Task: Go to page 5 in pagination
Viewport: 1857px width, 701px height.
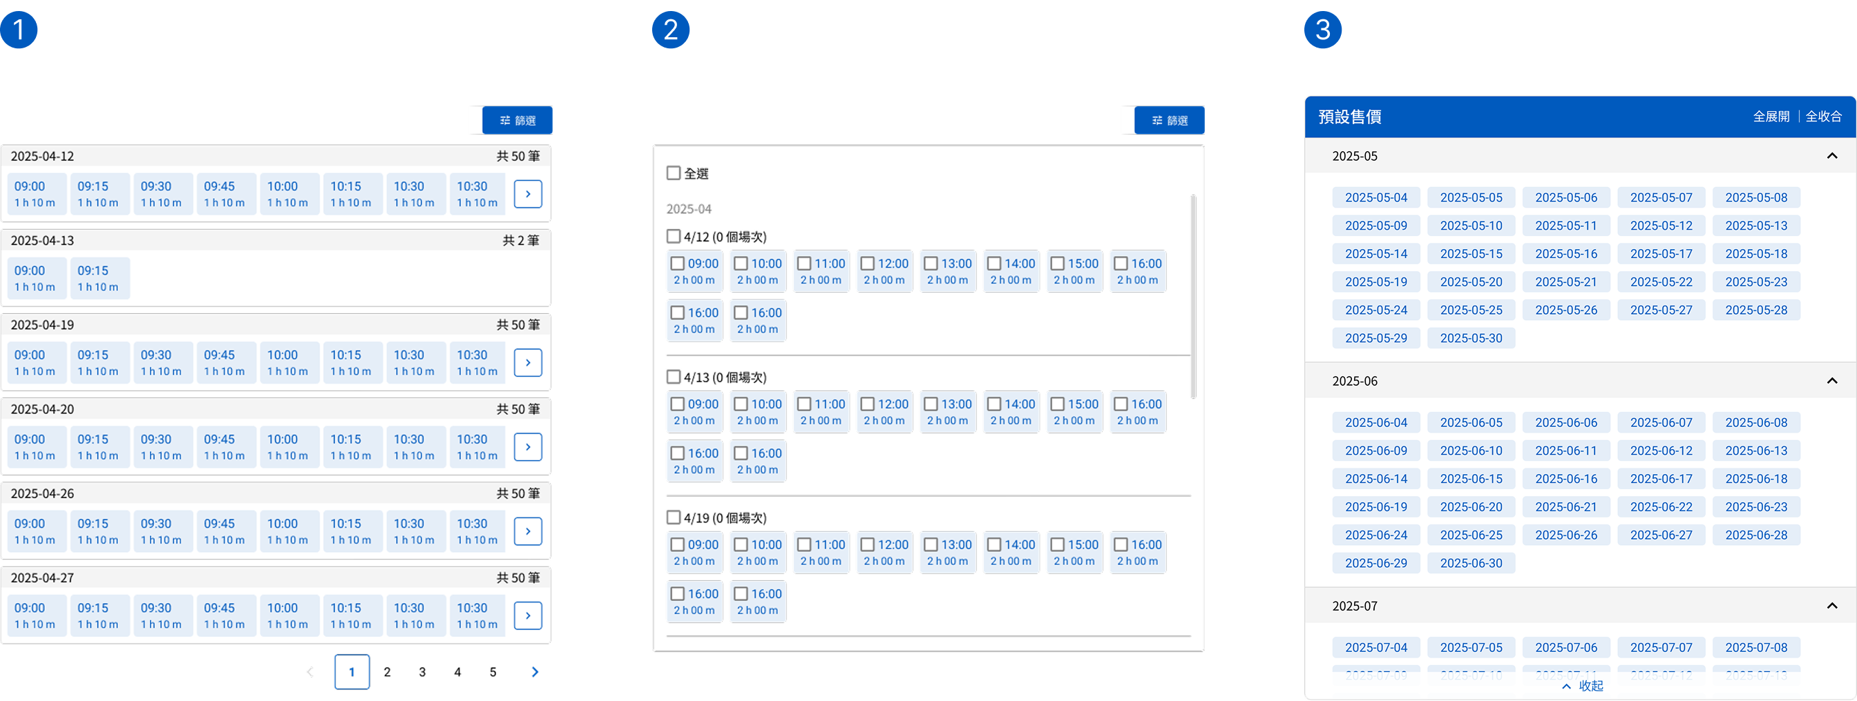Action: click(493, 672)
